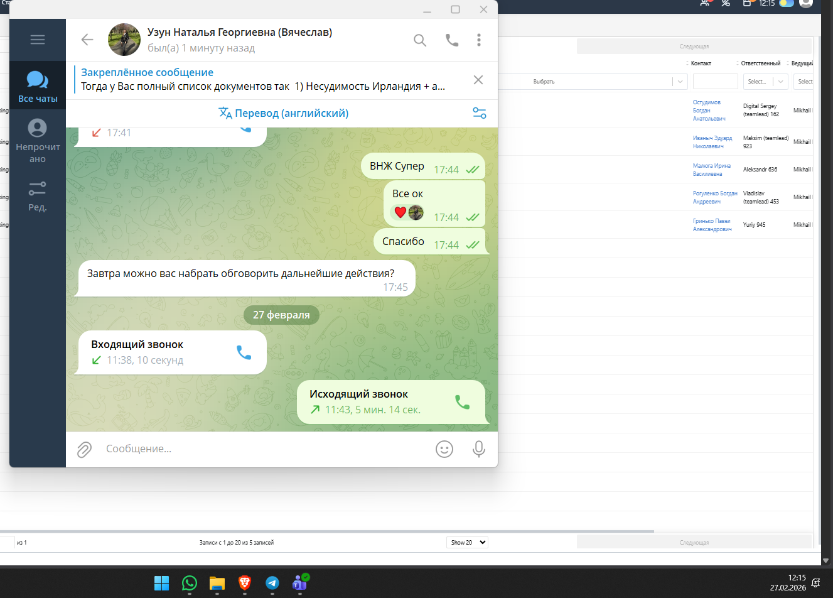Go back from the chat
The height and width of the screenshot is (598, 833).
pos(87,40)
